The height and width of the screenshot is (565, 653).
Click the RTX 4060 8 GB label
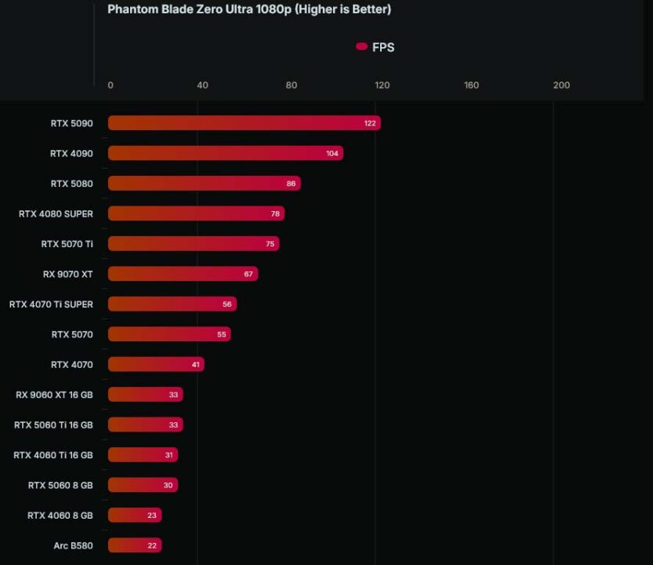click(x=60, y=516)
